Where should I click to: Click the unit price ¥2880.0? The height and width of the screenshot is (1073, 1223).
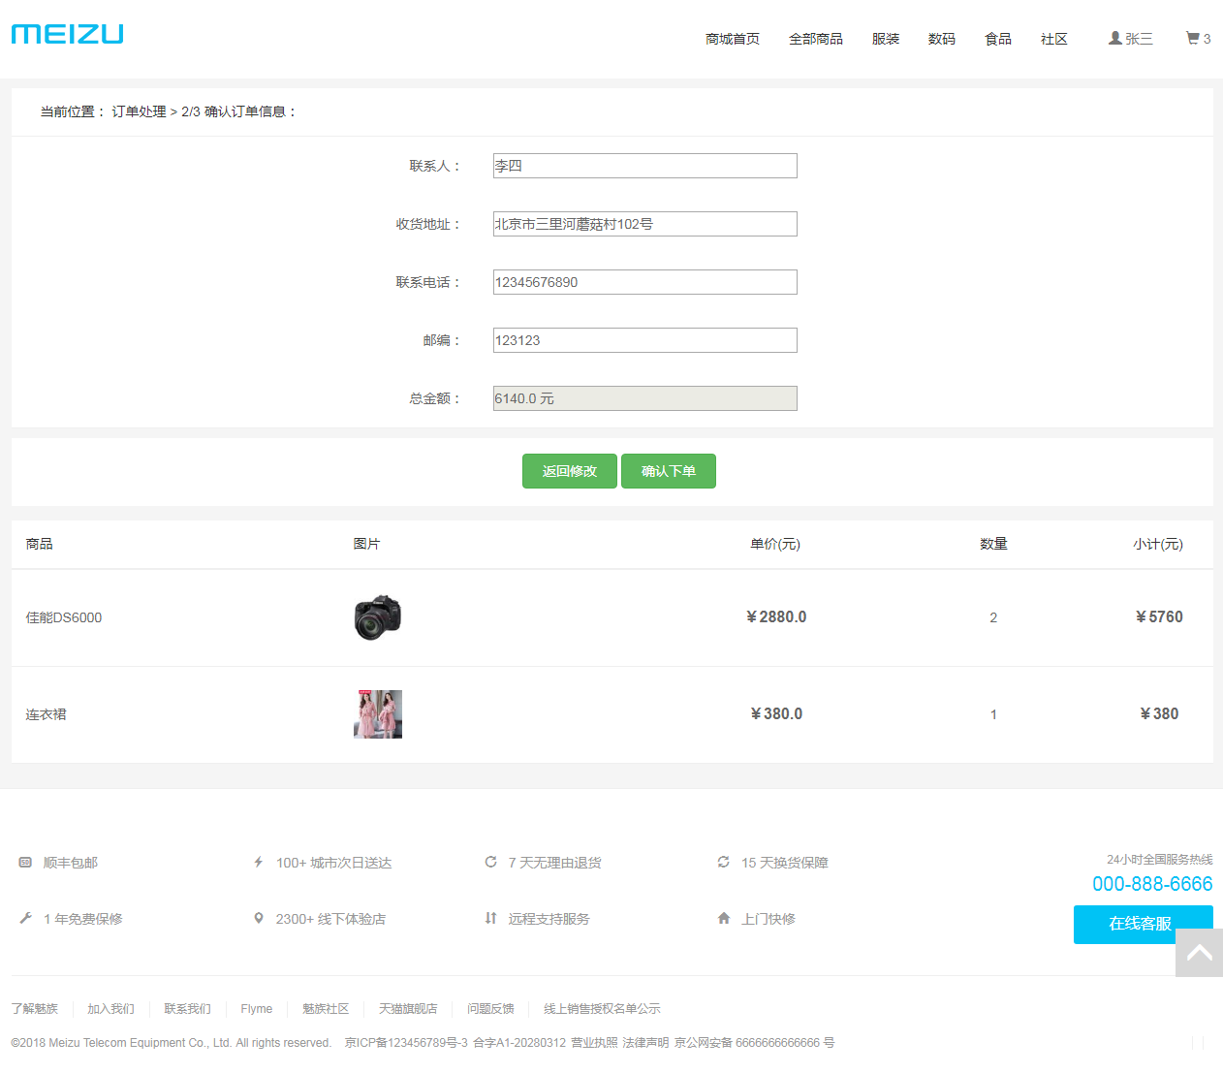pos(776,616)
